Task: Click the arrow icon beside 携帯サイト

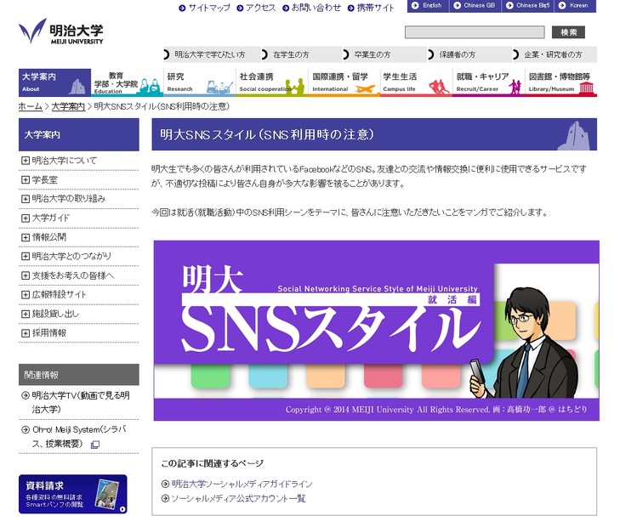Action: (350, 8)
